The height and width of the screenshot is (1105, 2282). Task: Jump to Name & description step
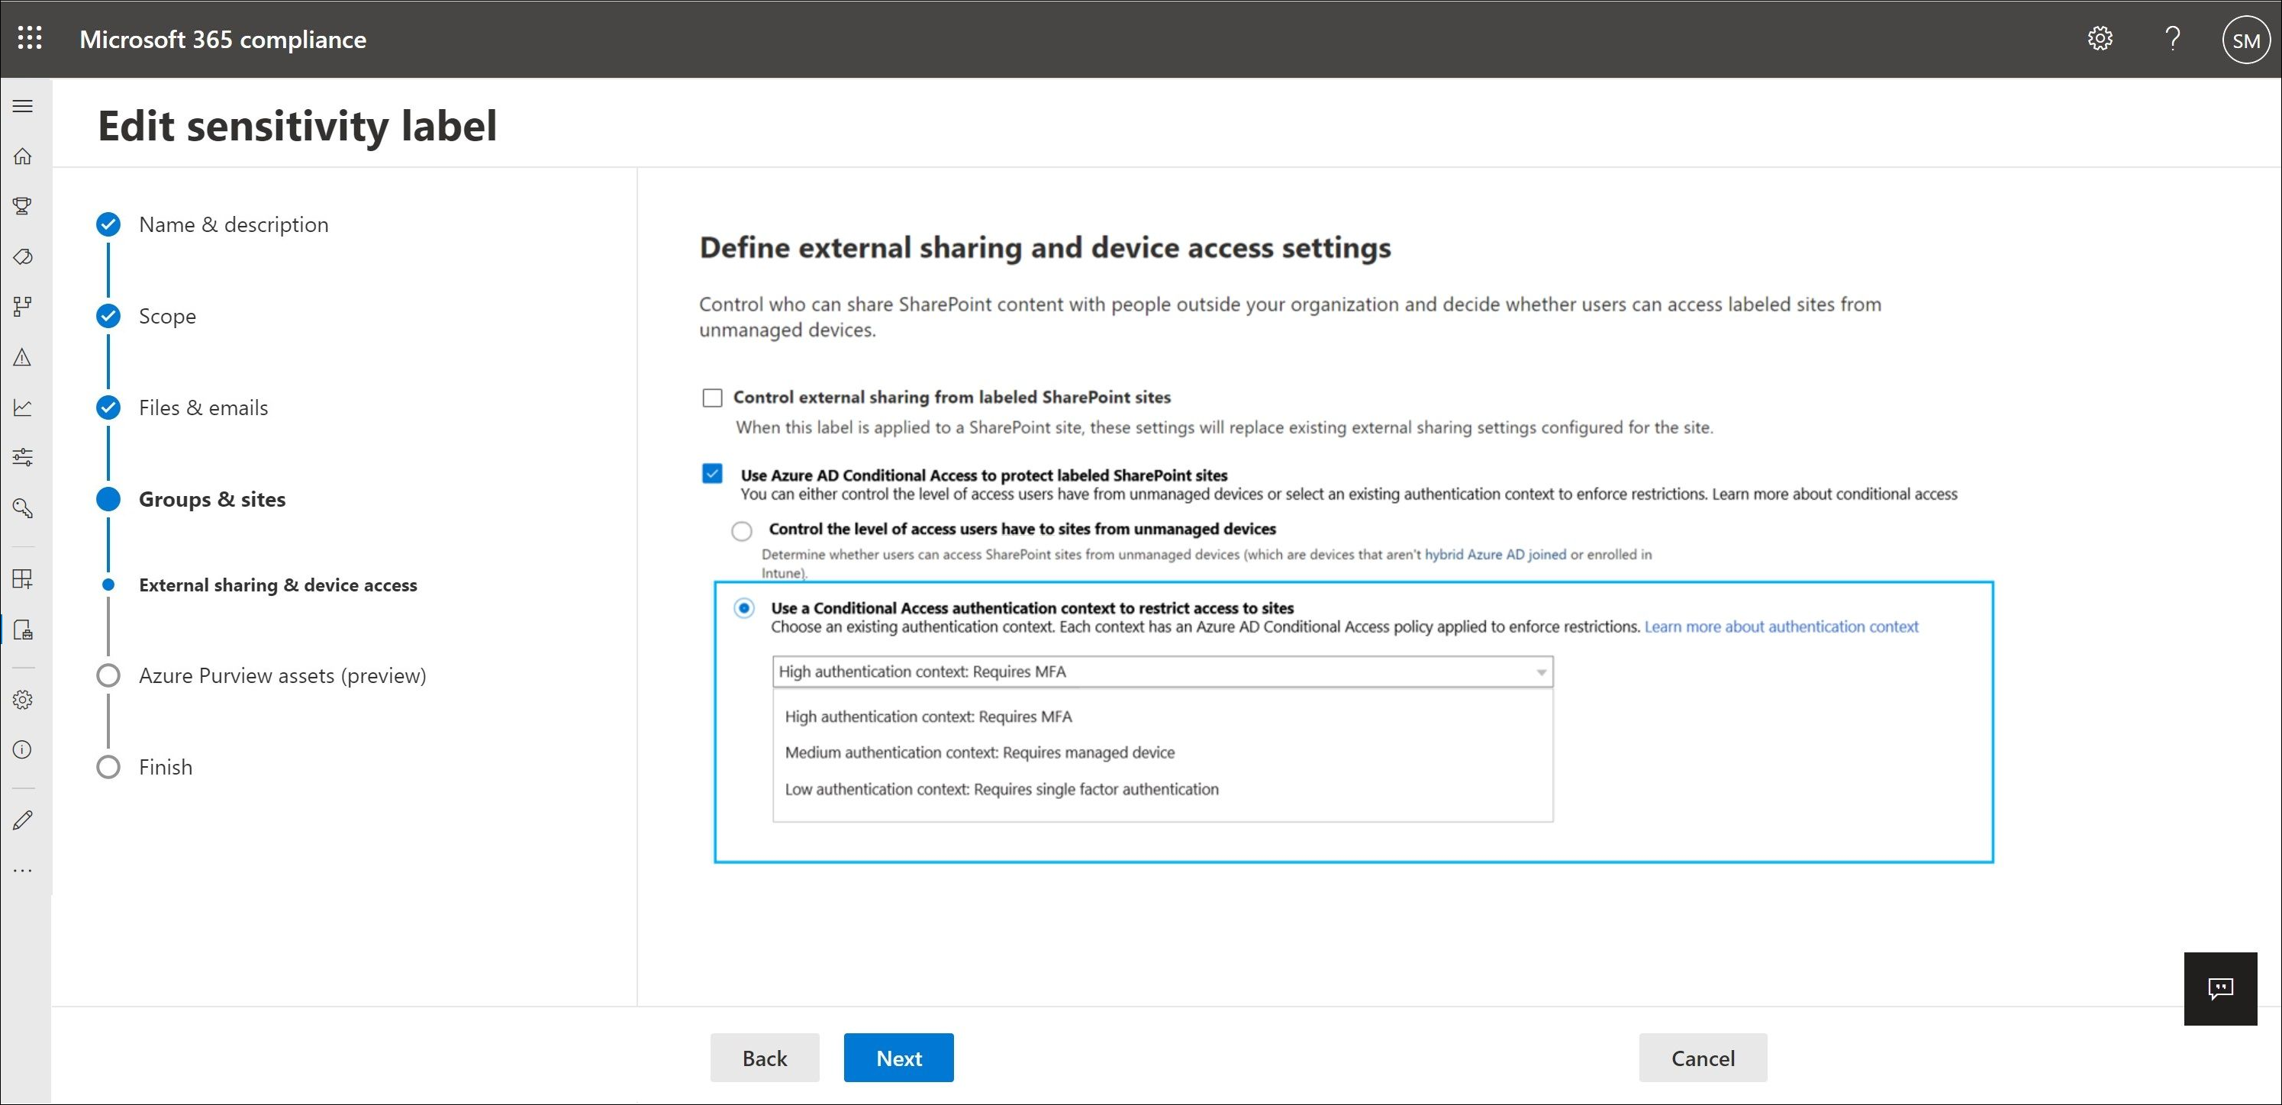[233, 225]
